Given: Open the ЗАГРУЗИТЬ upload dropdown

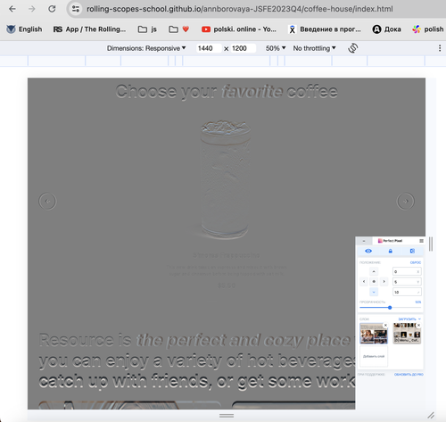Looking at the screenshot, I should click(x=409, y=319).
